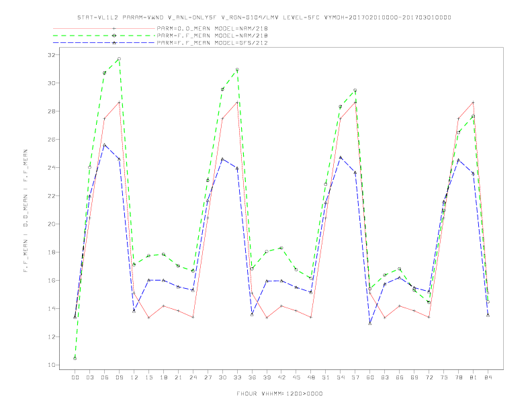Click the x-axis forecast hour label 36
This screenshot has width=532, height=411.
[x=252, y=377]
